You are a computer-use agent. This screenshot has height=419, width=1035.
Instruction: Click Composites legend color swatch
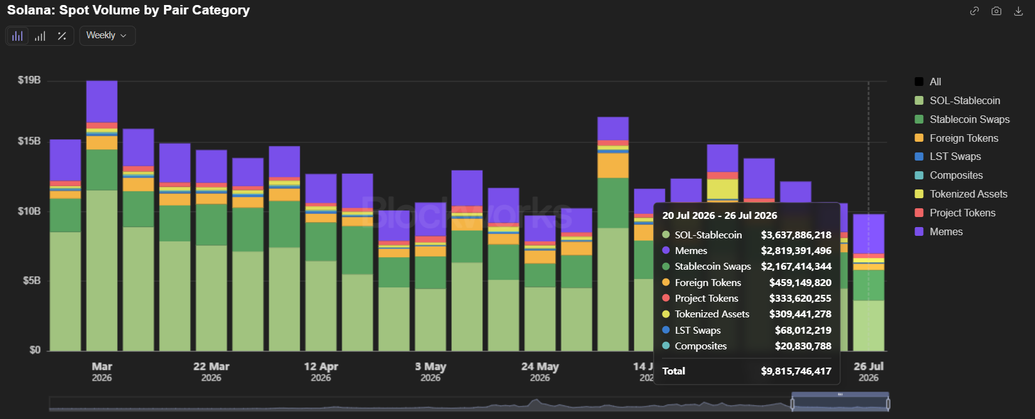(919, 176)
